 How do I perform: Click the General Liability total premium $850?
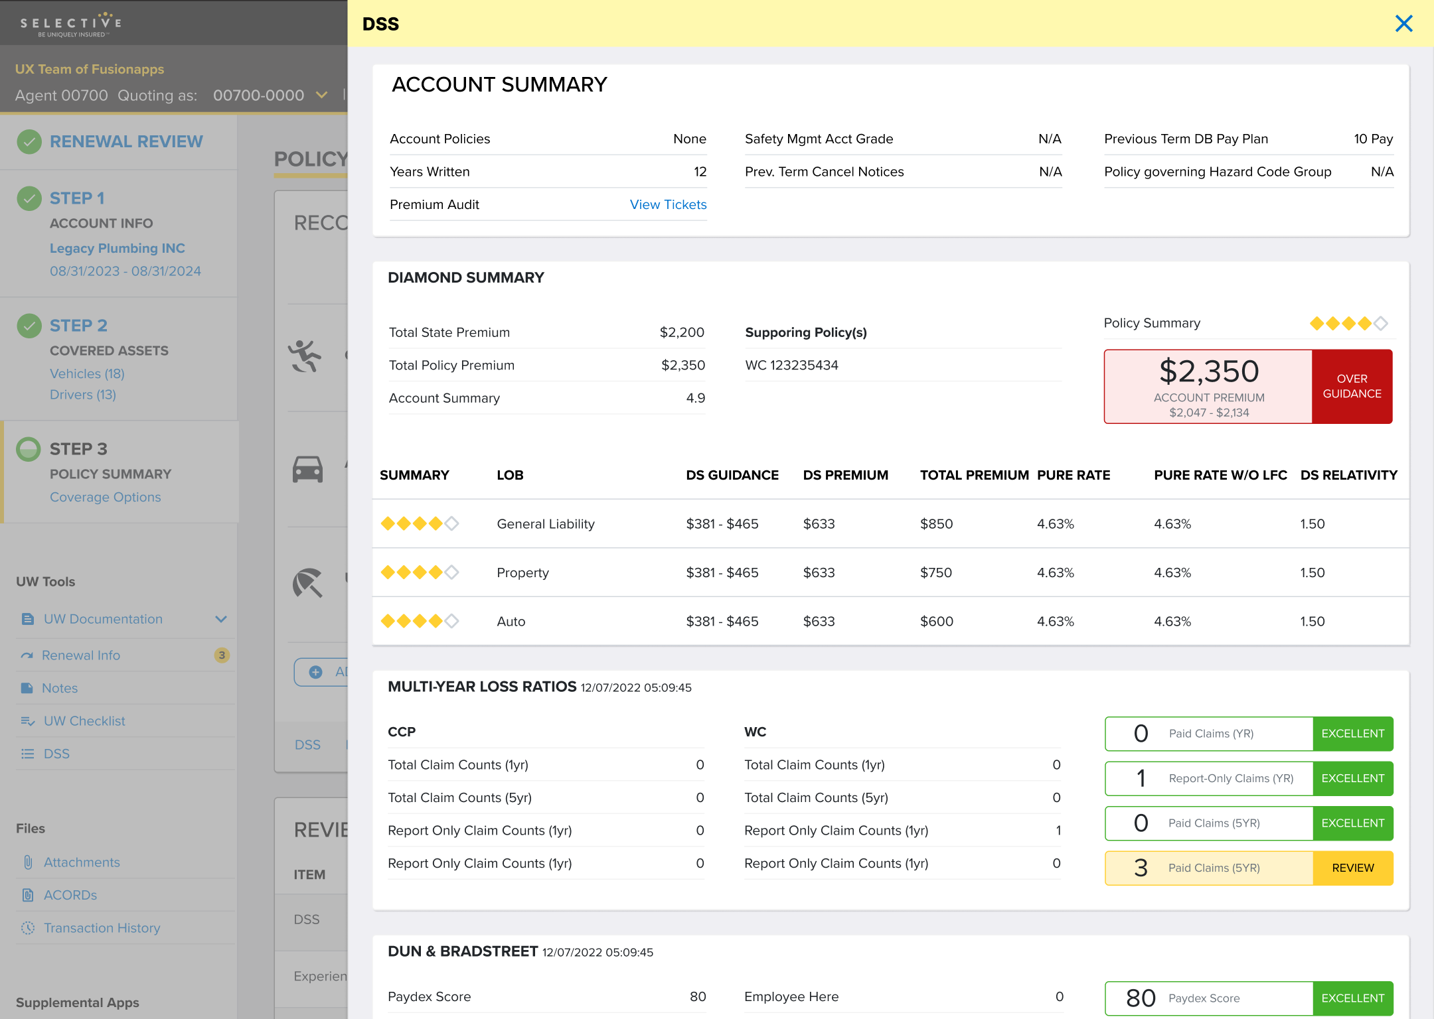click(936, 524)
